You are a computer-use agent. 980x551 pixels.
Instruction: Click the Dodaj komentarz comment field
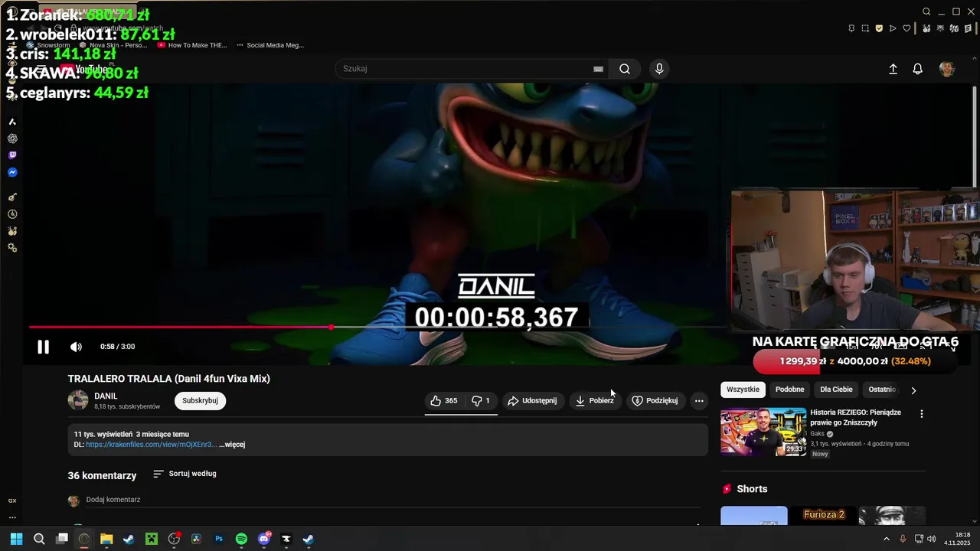click(x=393, y=500)
